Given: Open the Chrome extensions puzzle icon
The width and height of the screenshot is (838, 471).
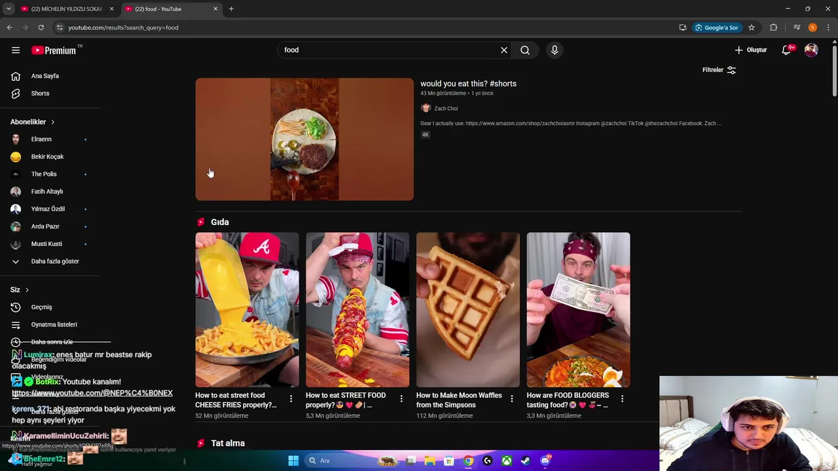Looking at the screenshot, I should tap(774, 27).
